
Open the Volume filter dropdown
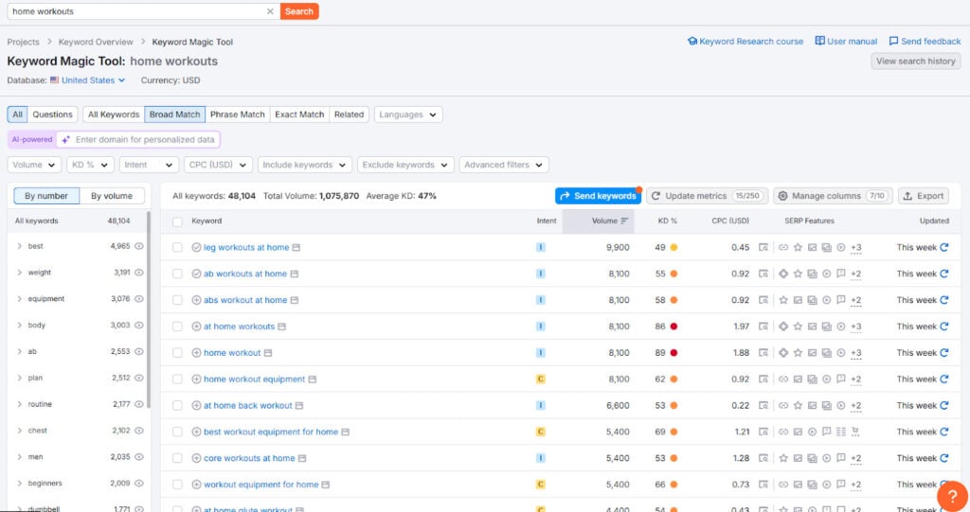click(x=34, y=165)
